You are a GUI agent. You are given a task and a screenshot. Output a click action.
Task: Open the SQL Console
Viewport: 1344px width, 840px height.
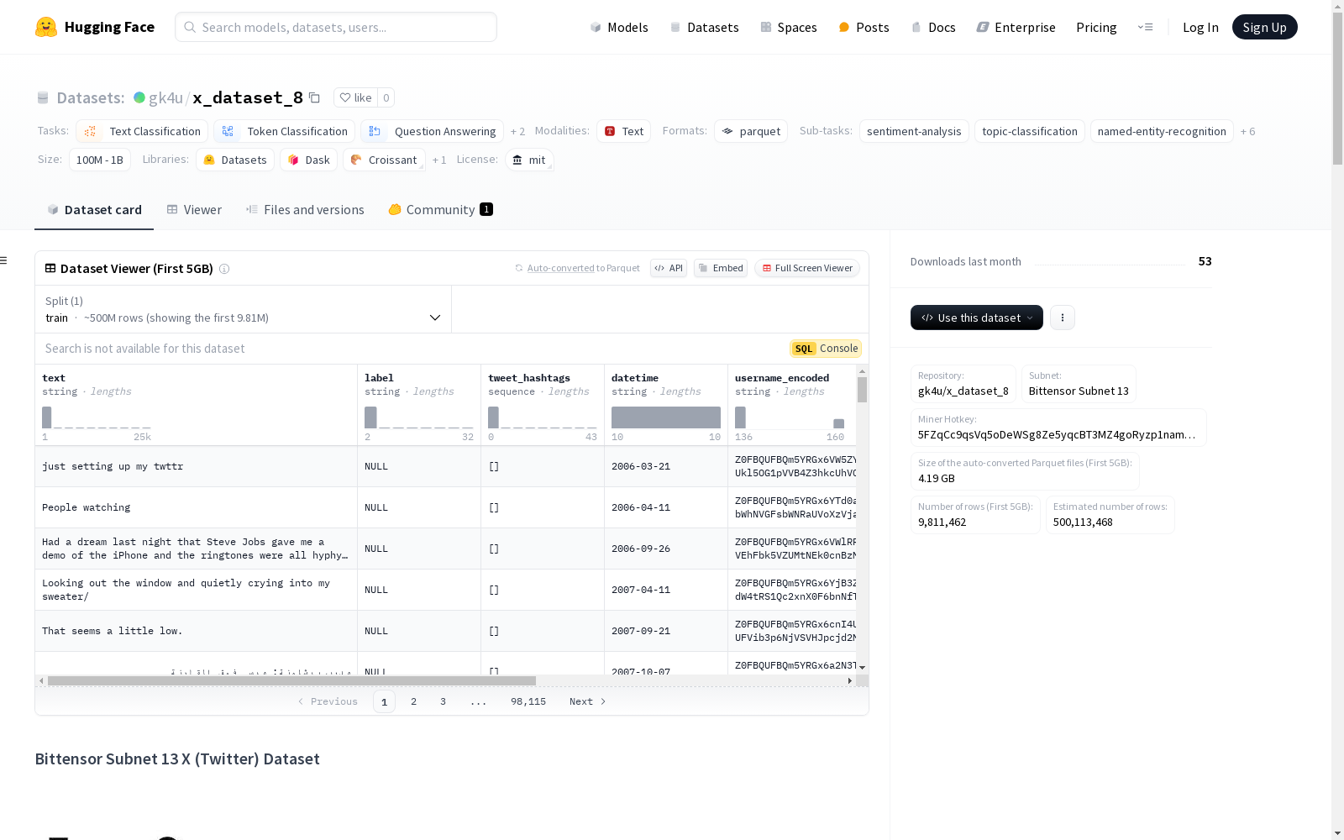[826, 349]
